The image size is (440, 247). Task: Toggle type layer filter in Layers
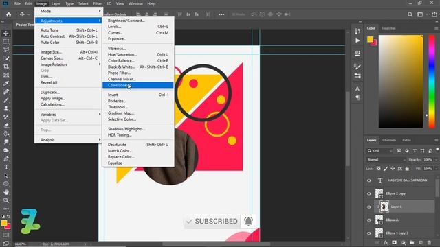pyautogui.click(x=415, y=151)
